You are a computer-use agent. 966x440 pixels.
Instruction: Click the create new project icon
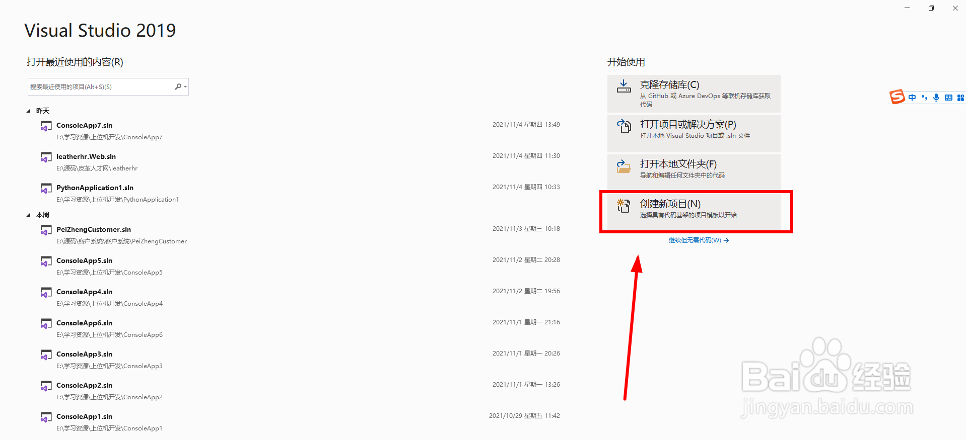click(x=624, y=206)
